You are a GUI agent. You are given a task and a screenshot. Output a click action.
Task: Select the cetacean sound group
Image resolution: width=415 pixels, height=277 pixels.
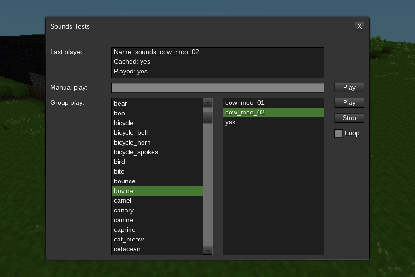(157, 249)
